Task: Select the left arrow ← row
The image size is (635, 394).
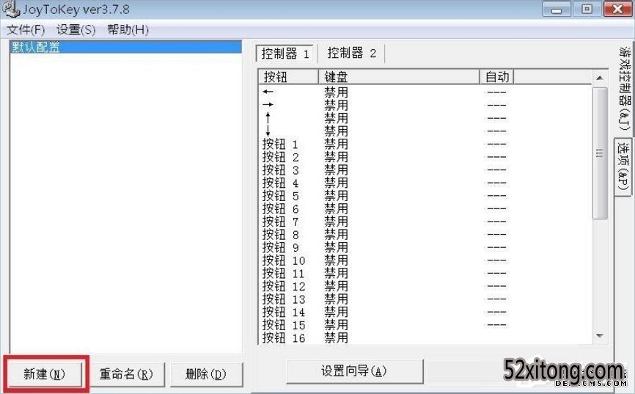Action: coord(425,92)
